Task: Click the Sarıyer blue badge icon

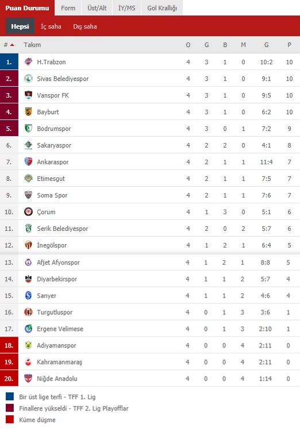Action: tap(28, 296)
